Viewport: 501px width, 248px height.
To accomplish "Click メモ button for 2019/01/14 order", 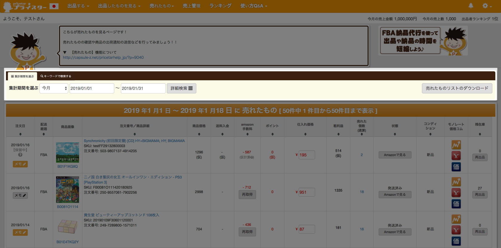I will point(20,232).
